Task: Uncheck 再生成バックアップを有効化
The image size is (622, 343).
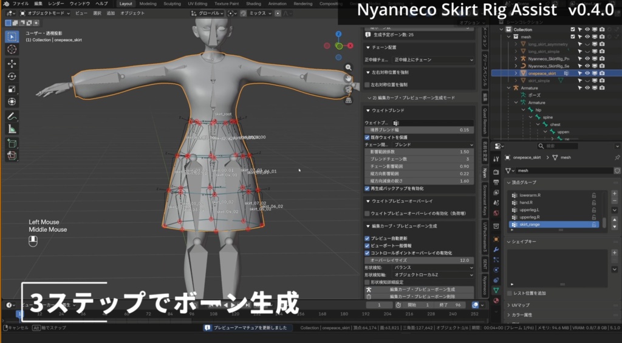Action: [x=367, y=188]
